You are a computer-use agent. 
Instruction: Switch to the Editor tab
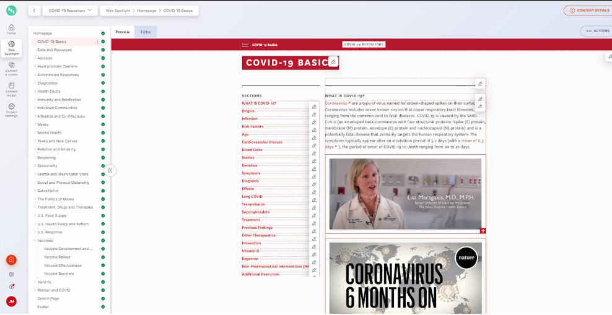pos(146,32)
